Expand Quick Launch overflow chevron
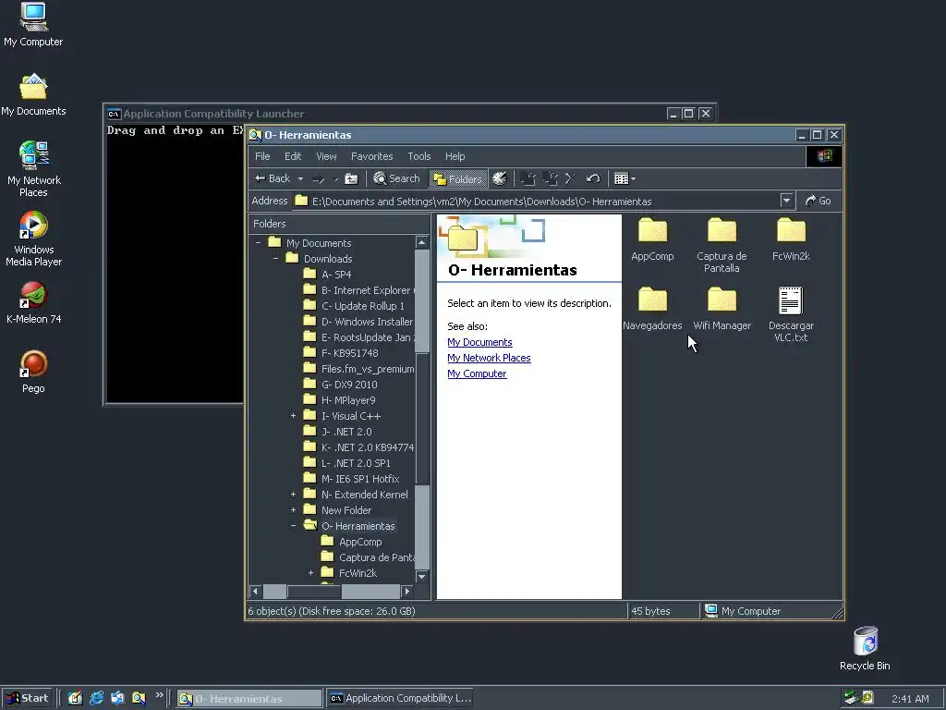This screenshot has width=946, height=710. [159, 695]
